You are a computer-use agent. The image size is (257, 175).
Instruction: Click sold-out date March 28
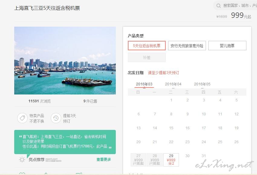tap(155, 160)
